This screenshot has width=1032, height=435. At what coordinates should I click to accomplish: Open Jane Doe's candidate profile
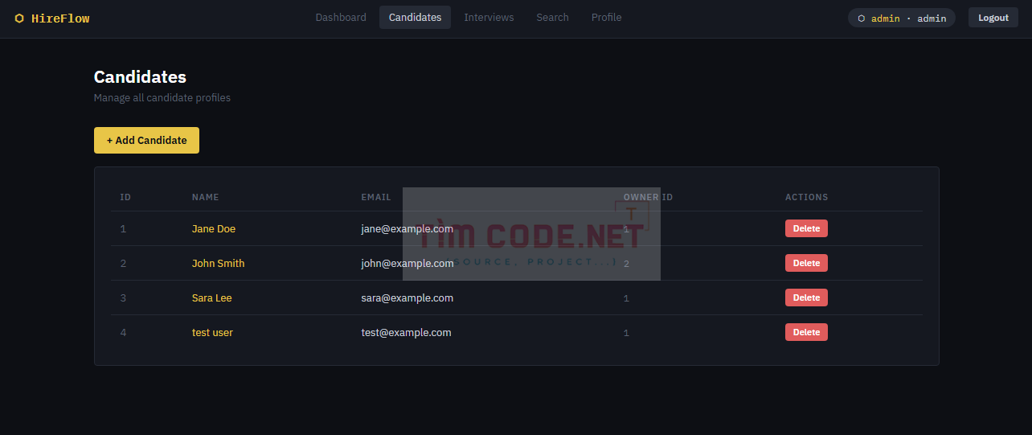click(x=214, y=229)
